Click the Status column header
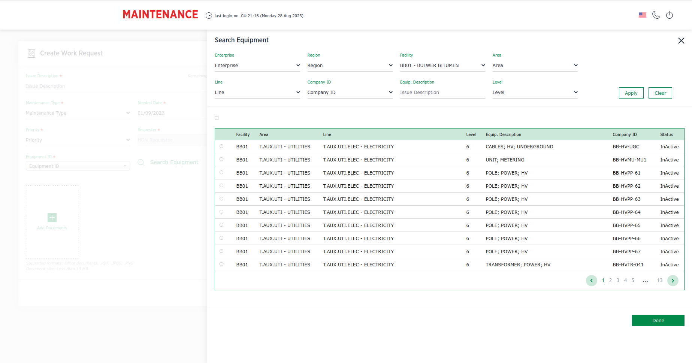The image size is (692, 363). pos(666,134)
